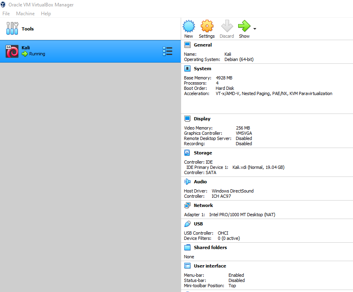Click the New virtual machine icon
This screenshot has height=292, width=353.
(188, 26)
